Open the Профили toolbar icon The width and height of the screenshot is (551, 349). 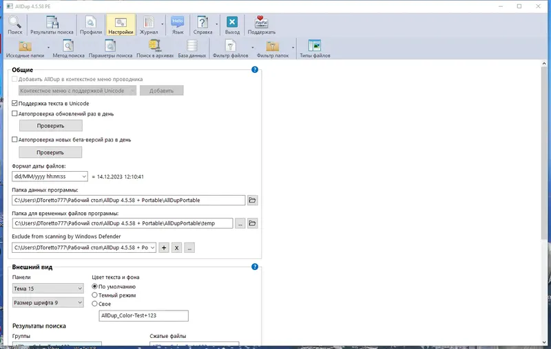91,25
